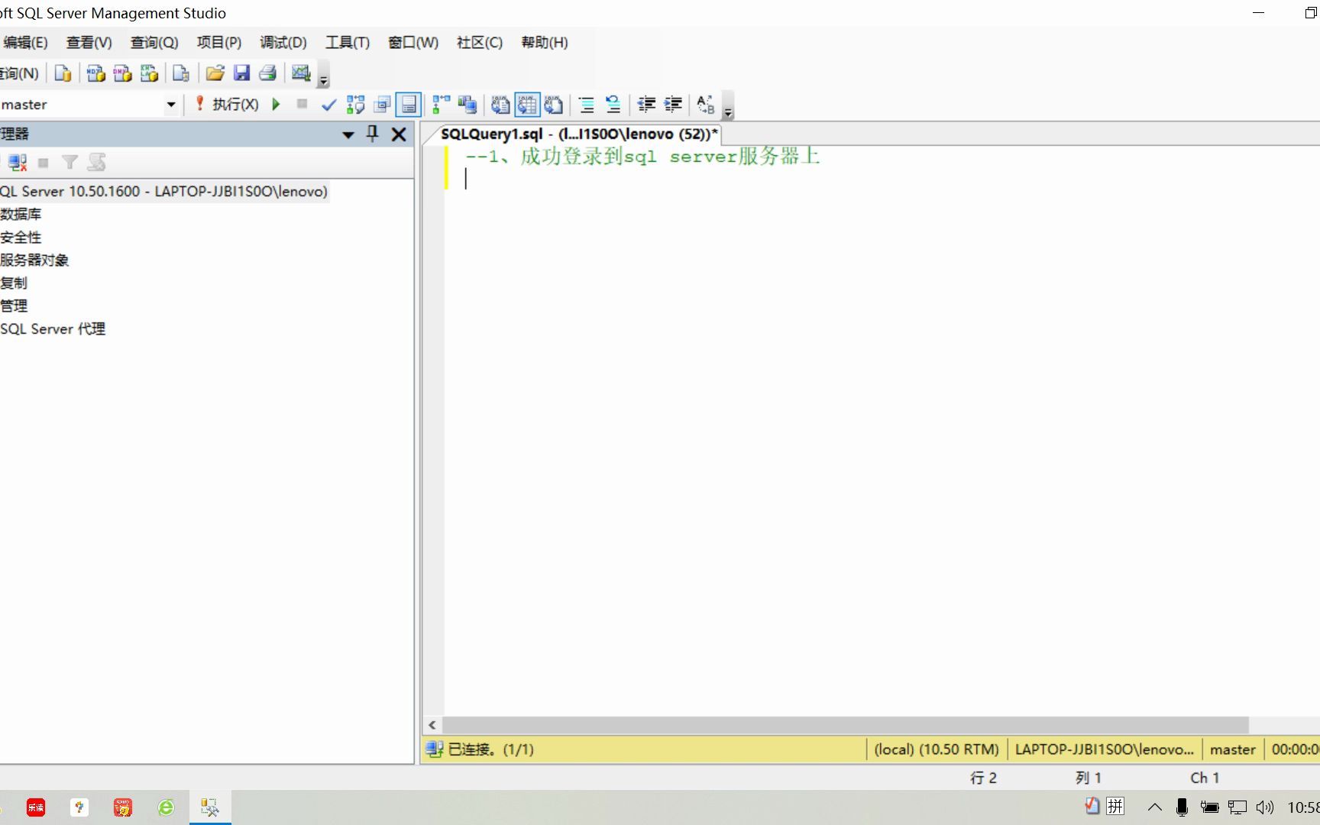Open an Analysis Services MDX query
The height and width of the screenshot is (825, 1320).
tap(95, 73)
